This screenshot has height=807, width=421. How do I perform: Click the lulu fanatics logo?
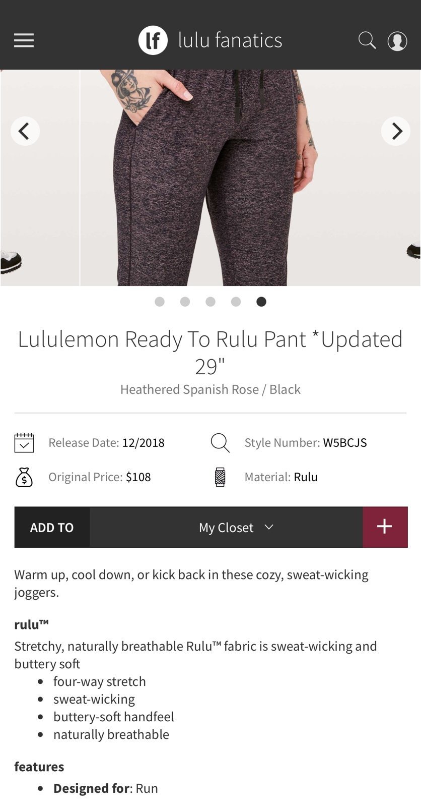coord(210,40)
